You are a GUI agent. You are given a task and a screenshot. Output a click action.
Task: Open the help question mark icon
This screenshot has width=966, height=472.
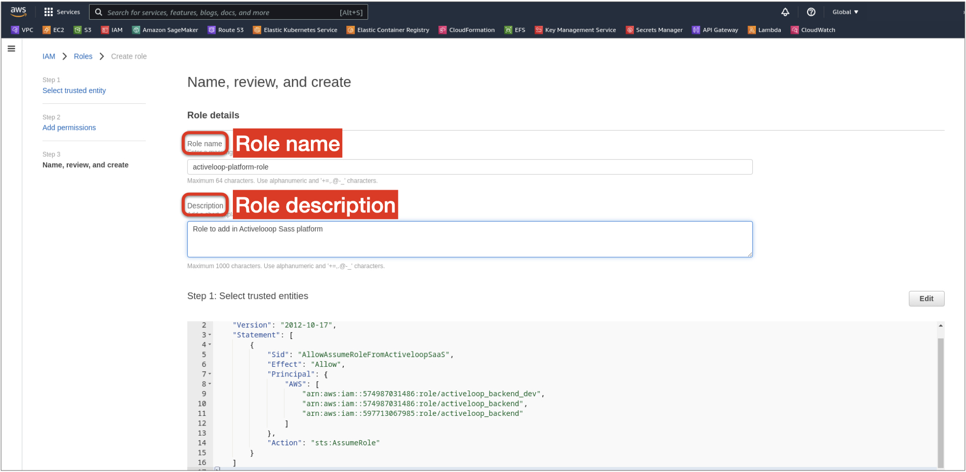pos(811,12)
